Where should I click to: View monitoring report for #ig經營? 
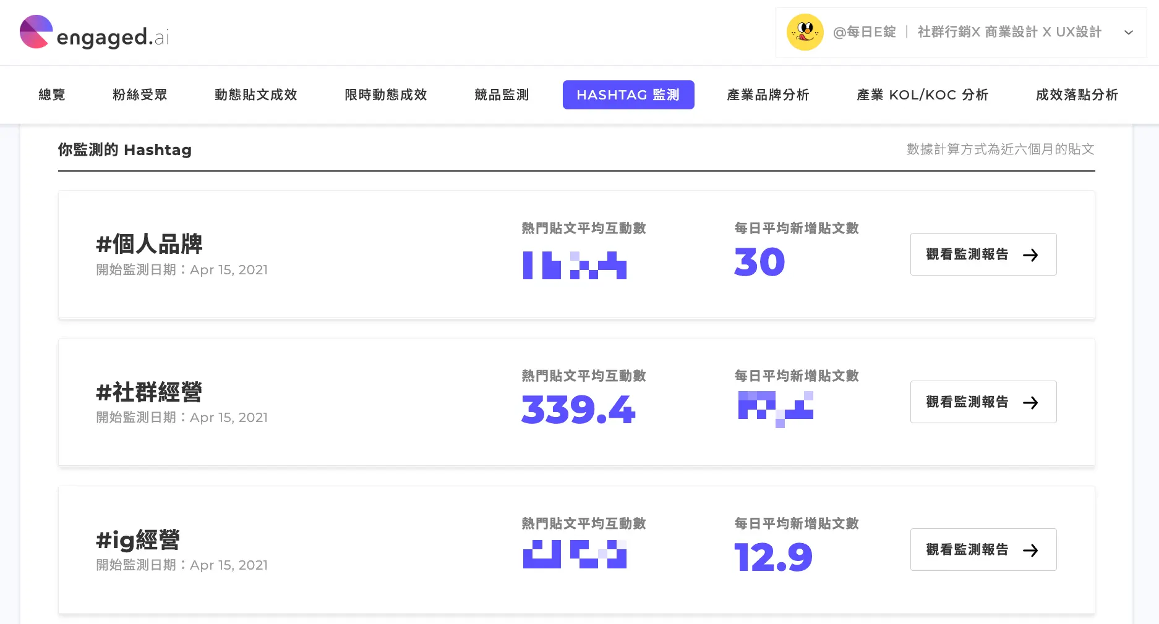(x=983, y=549)
